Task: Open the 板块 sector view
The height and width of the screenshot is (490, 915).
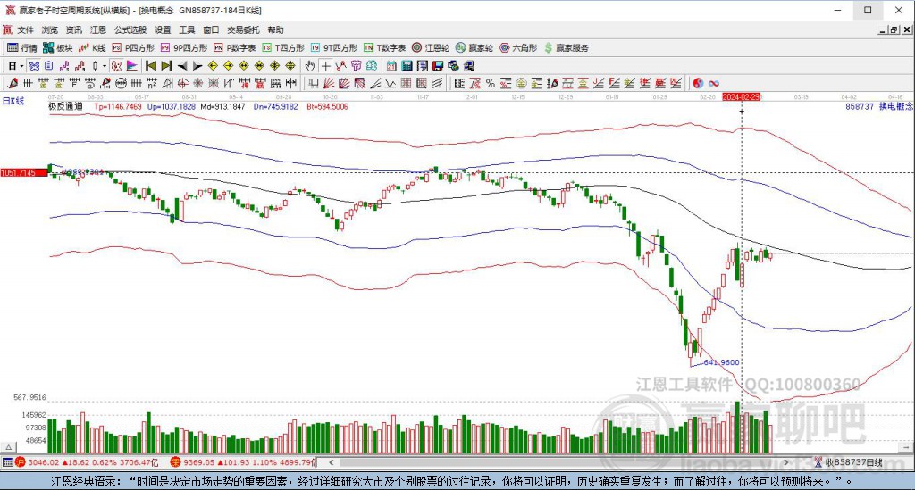Action: (x=58, y=48)
